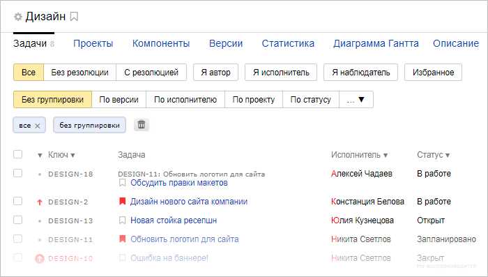The image size is (488, 277).
Task: Filter by Я исполнитель
Action: 281,73
